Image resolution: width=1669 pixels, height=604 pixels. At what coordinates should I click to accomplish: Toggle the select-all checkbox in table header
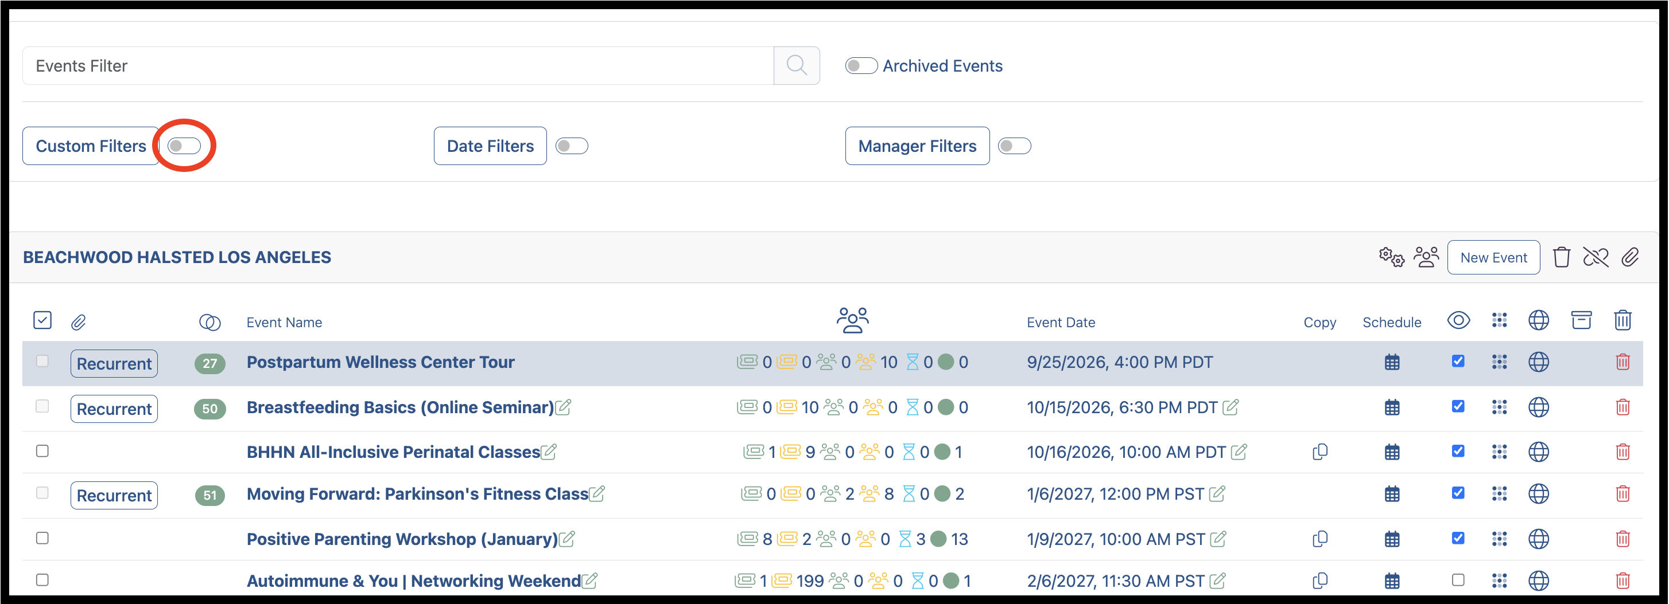pyautogui.click(x=42, y=320)
